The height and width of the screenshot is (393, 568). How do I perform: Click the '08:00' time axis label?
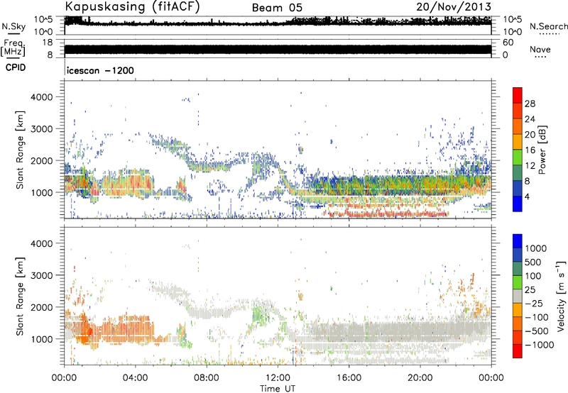click(x=207, y=378)
